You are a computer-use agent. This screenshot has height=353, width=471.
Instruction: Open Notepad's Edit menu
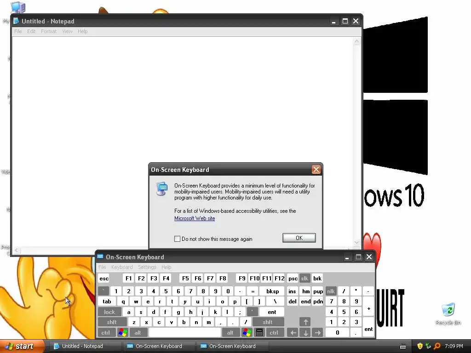(x=31, y=31)
